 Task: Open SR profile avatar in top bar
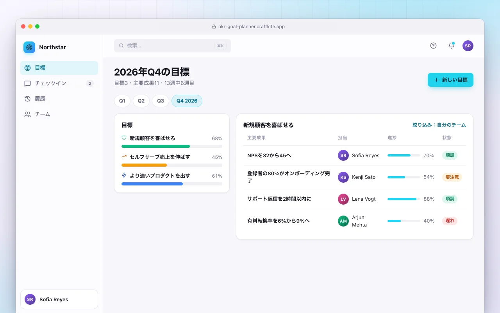click(x=468, y=46)
